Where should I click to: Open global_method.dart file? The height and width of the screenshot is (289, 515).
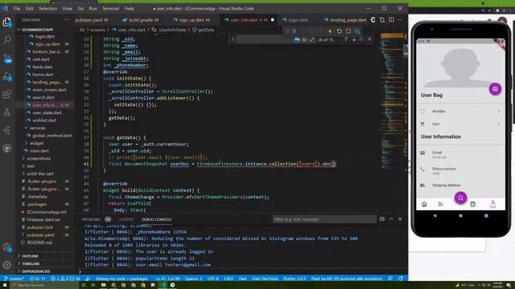[x=51, y=136]
